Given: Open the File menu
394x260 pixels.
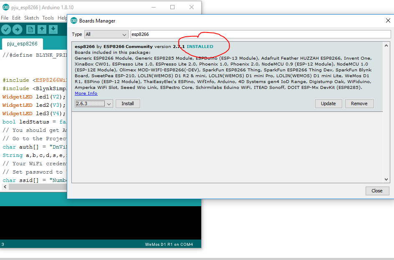Looking at the screenshot, I should 5,18.
